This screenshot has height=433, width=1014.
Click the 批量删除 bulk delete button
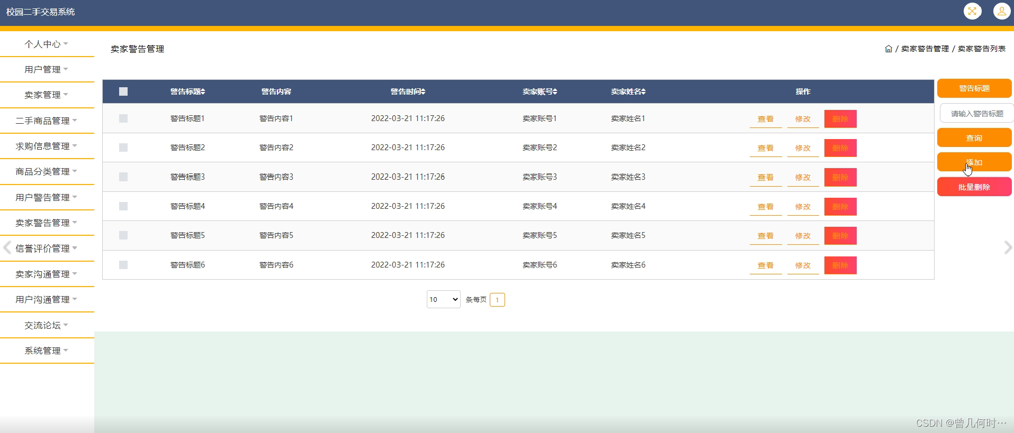(974, 187)
